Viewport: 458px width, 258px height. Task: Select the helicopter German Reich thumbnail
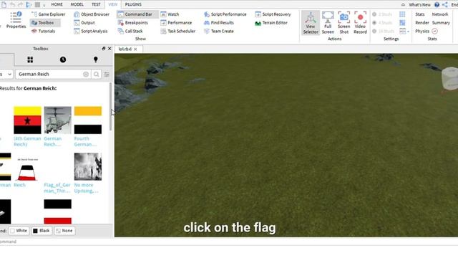[x=57, y=120]
